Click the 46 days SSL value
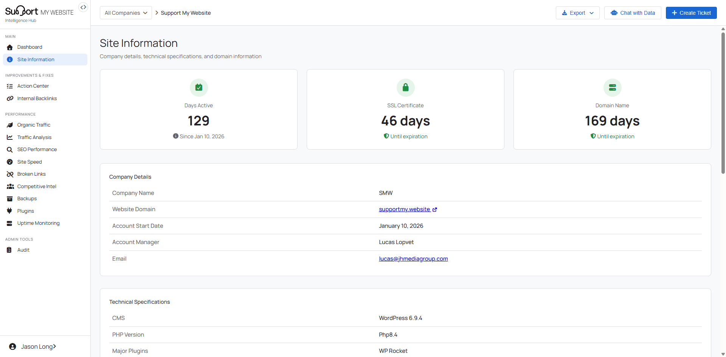The width and height of the screenshot is (726, 357). (x=405, y=121)
